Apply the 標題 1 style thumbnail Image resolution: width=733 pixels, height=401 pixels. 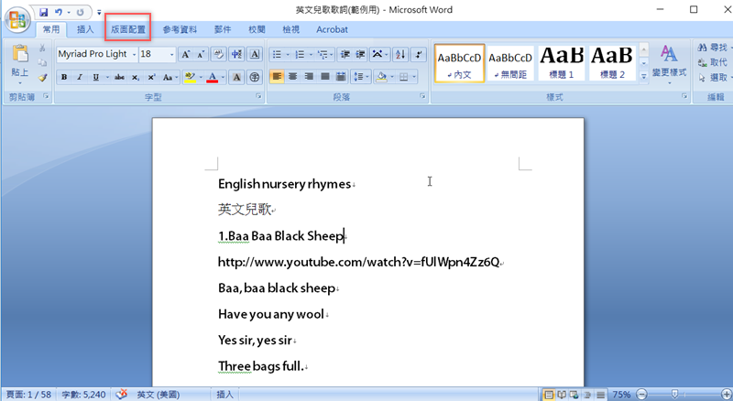[561, 61]
